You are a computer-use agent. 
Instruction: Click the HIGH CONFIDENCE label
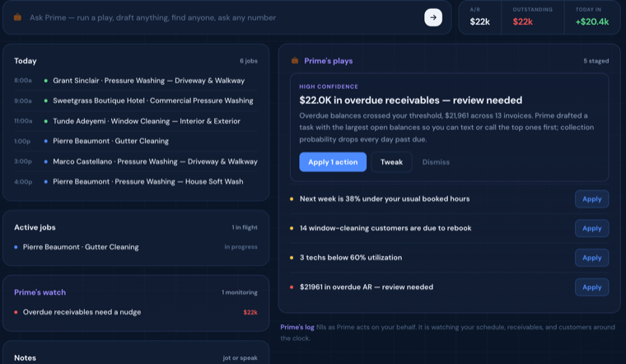329,86
